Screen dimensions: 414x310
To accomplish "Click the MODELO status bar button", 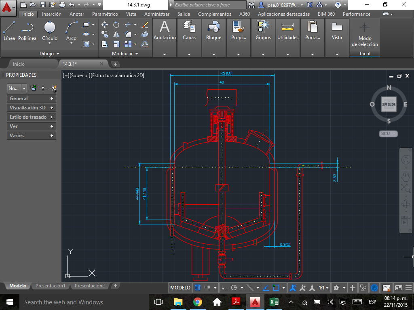I will pos(180,287).
